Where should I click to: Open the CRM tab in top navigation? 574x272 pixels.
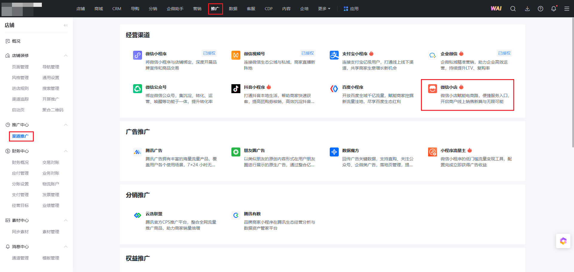point(117,9)
